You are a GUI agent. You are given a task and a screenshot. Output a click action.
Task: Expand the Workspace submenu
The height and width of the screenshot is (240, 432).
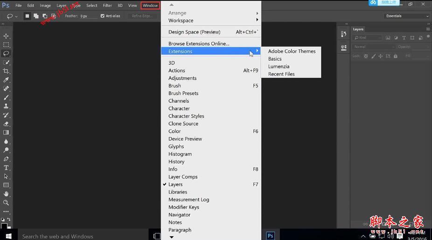[211, 21]
